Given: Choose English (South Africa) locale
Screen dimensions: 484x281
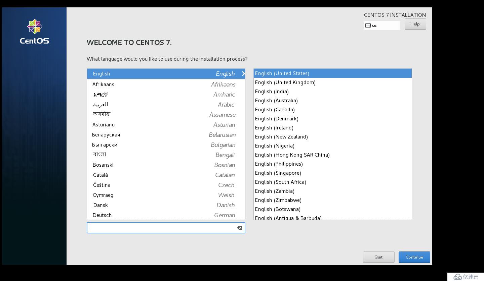Looking at the screenshot, I should [x=333, y=182].
